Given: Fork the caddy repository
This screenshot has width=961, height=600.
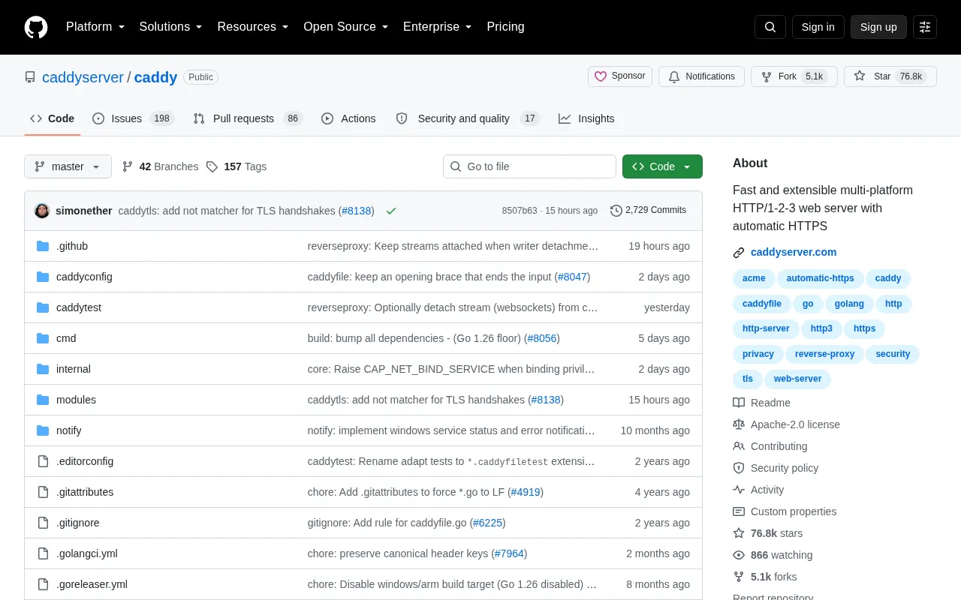Looking at the screenshot, I should [794, 76].
